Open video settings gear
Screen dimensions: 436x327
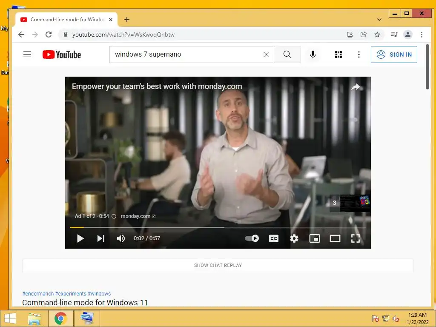click(x=294, y=238)
